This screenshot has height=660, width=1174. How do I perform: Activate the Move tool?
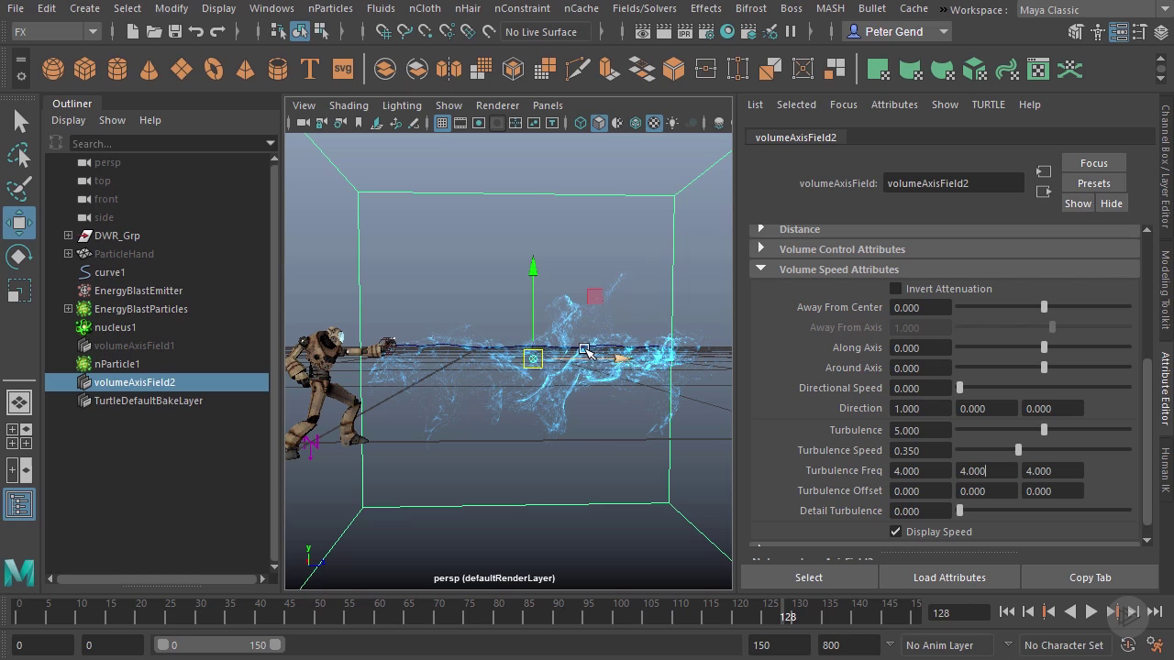point(19,223)
